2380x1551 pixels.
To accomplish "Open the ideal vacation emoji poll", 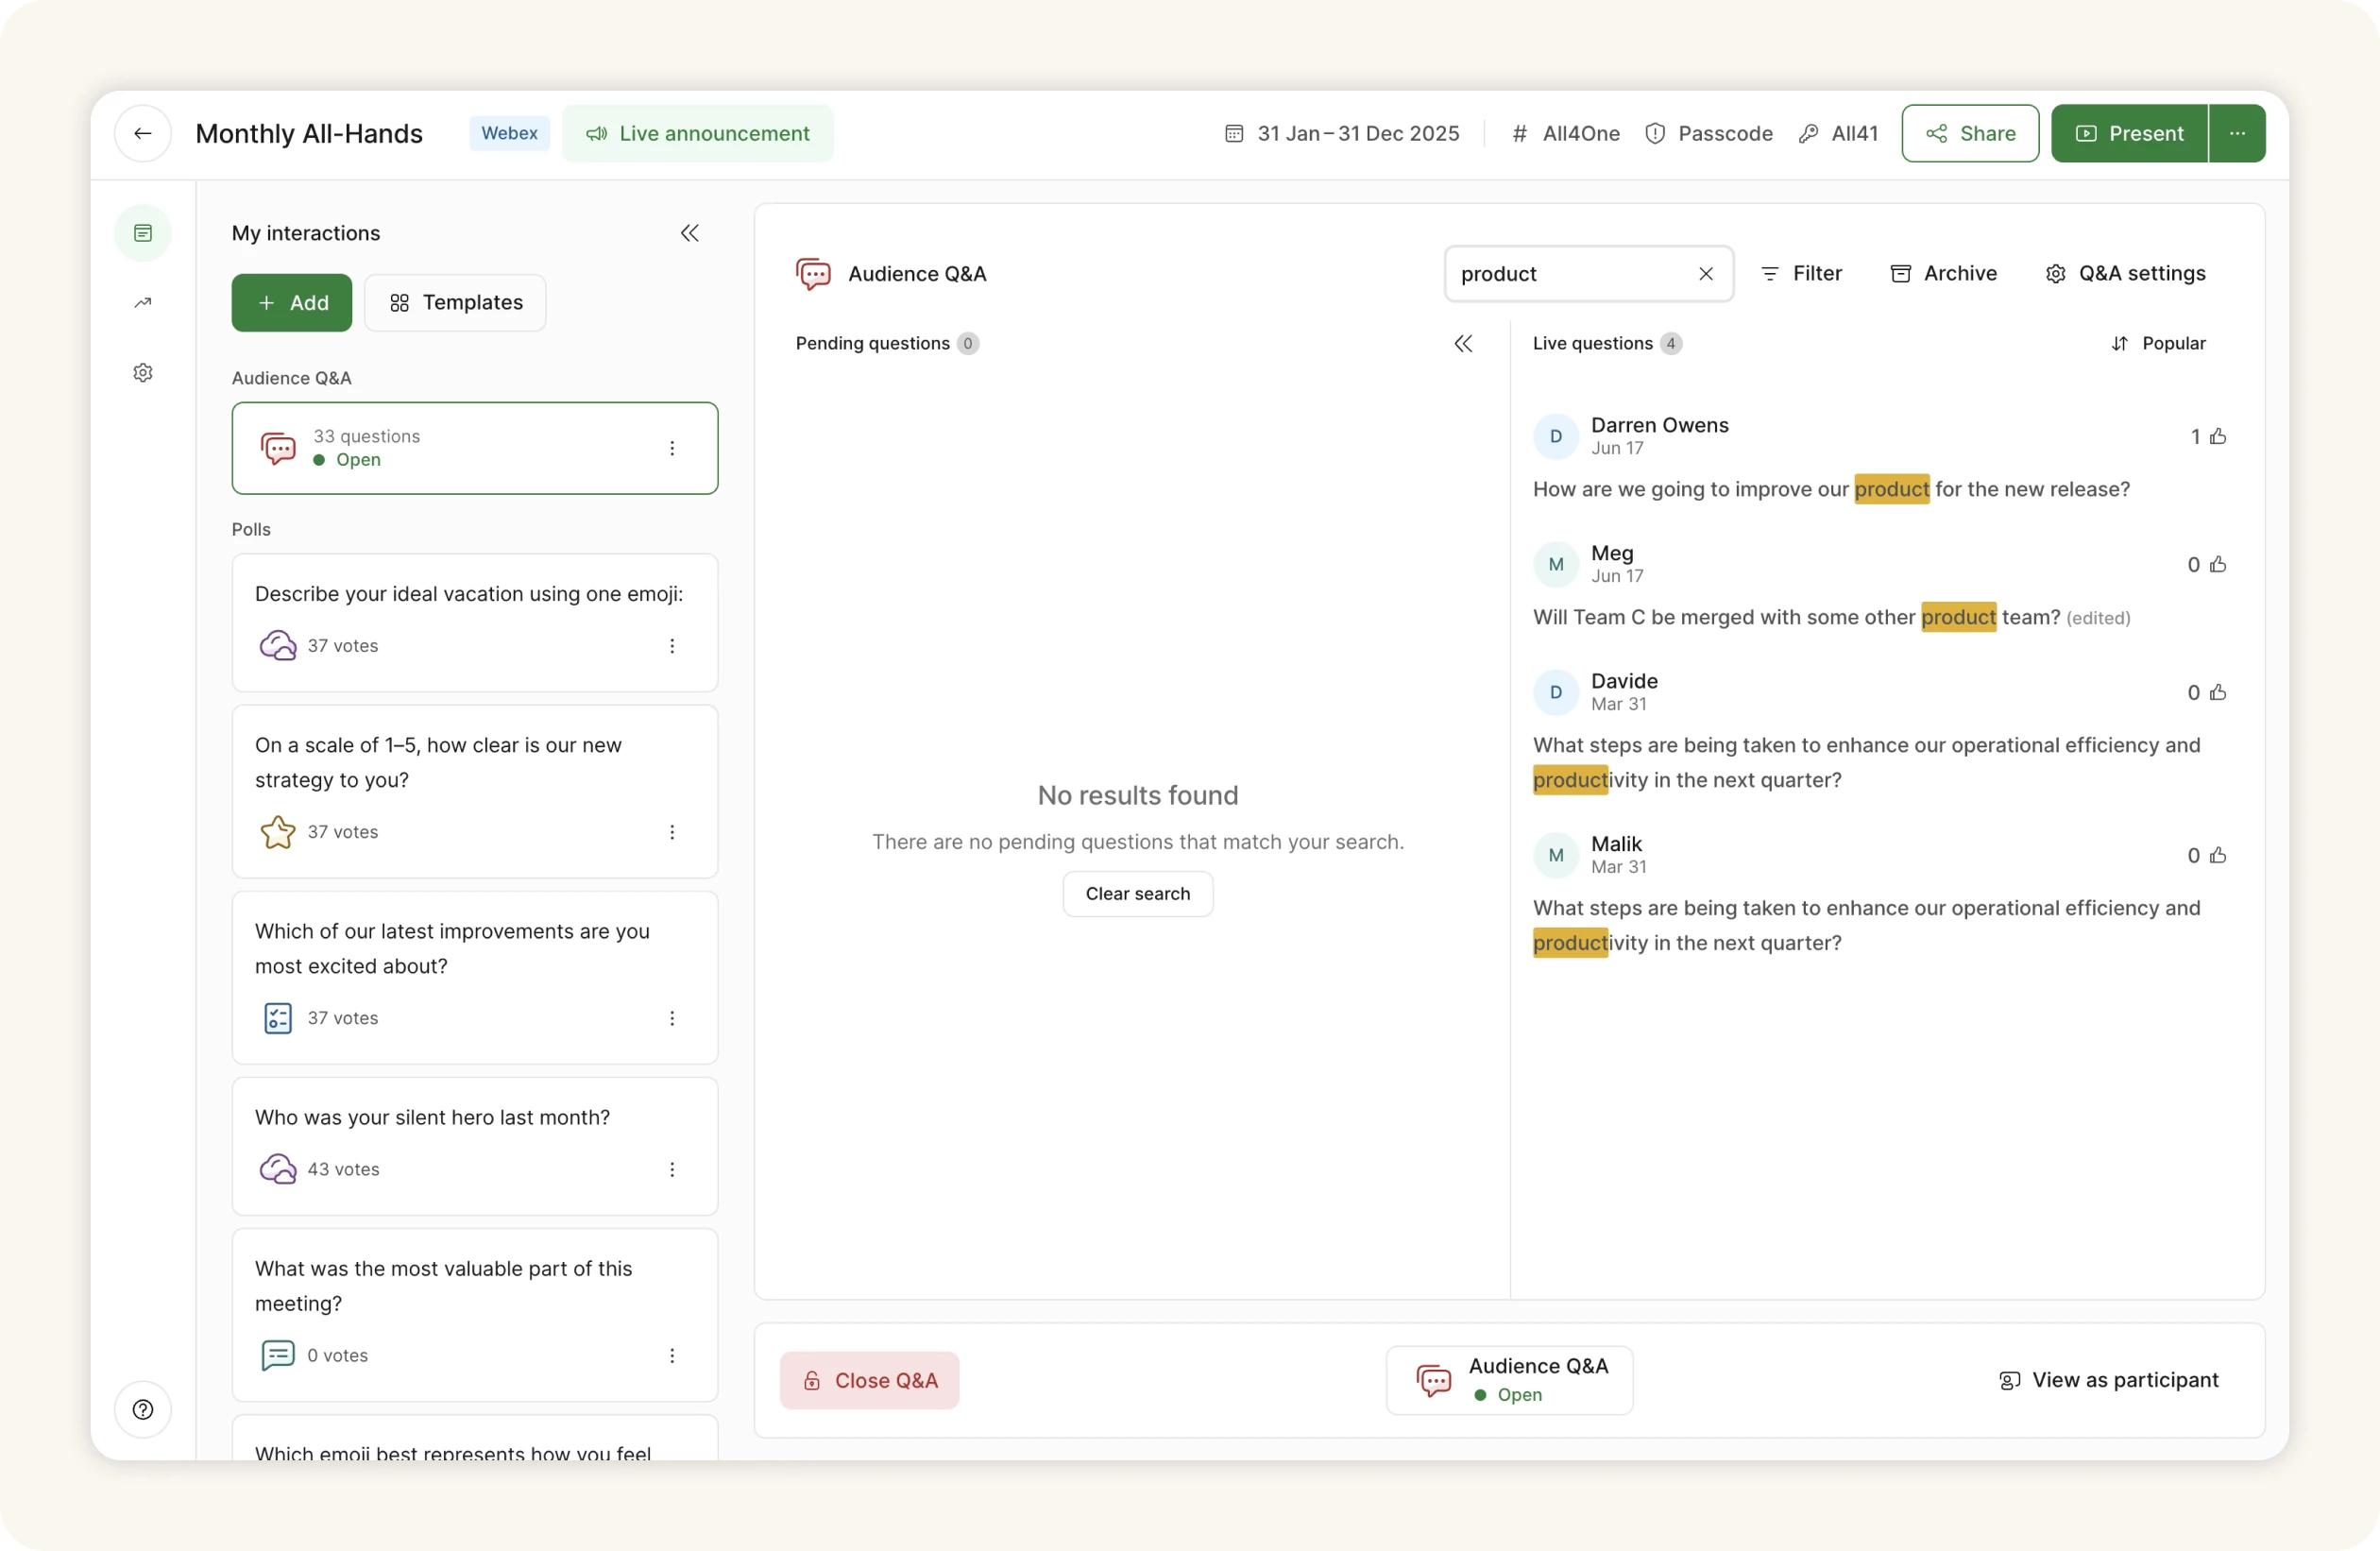I will pos(475,622).
